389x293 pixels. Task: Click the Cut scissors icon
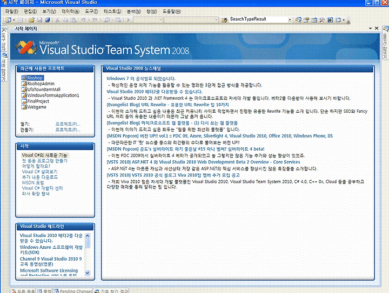[x=58, y=20]
